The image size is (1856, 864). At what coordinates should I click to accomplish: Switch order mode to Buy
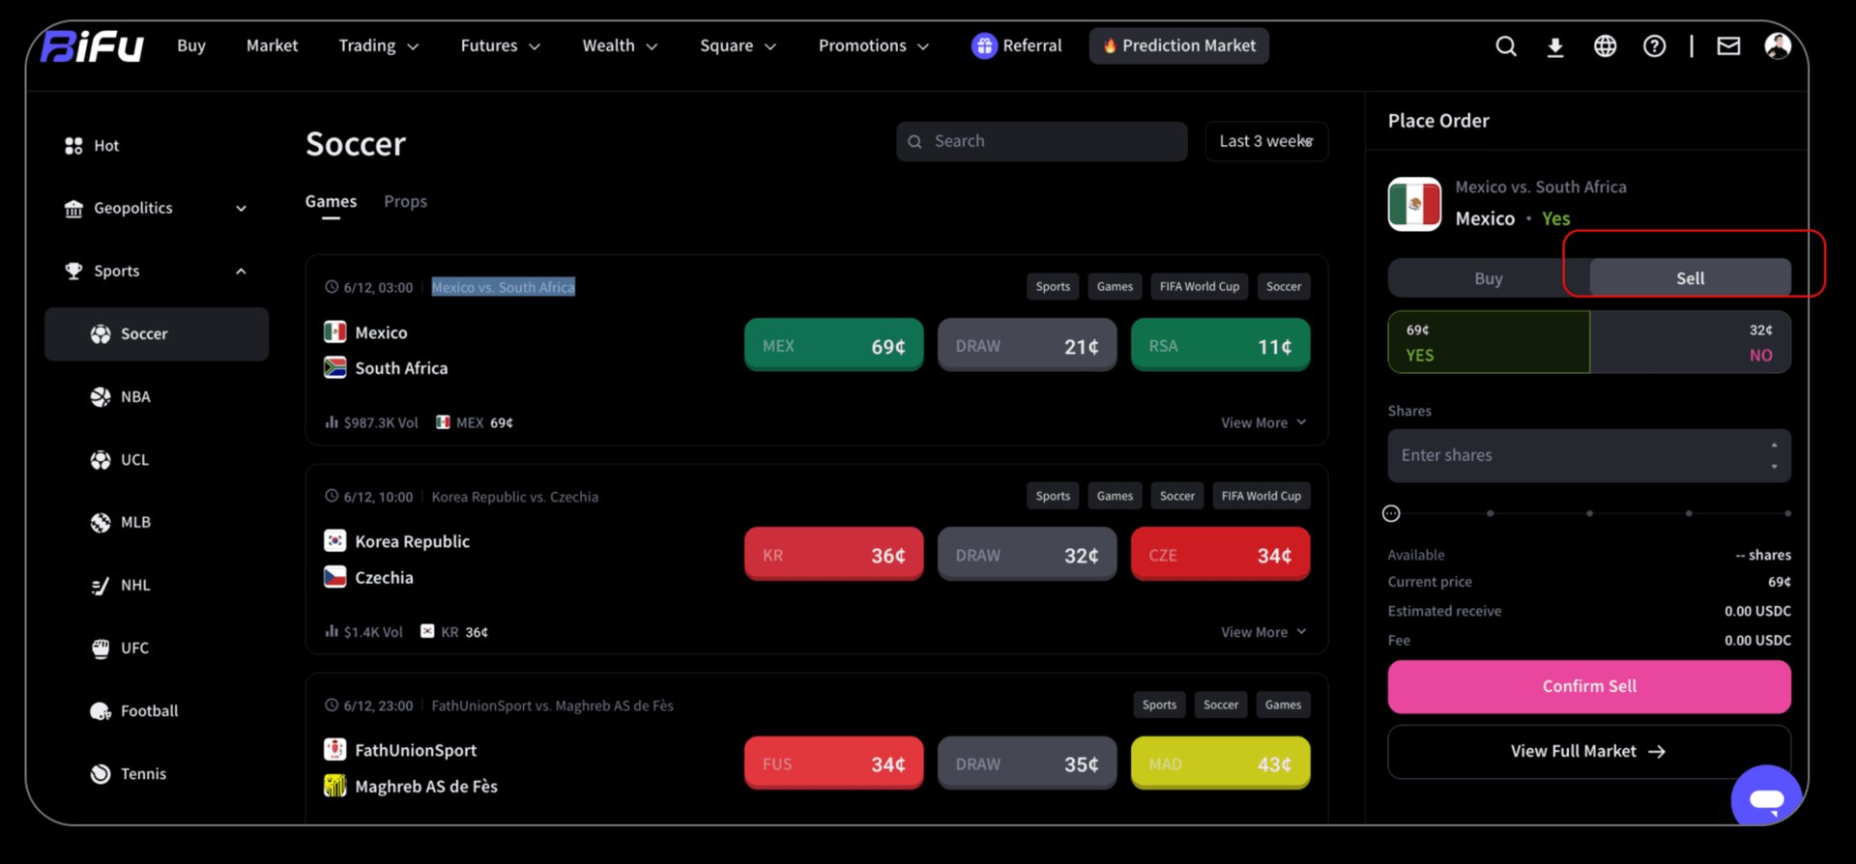pos(1489,278)
